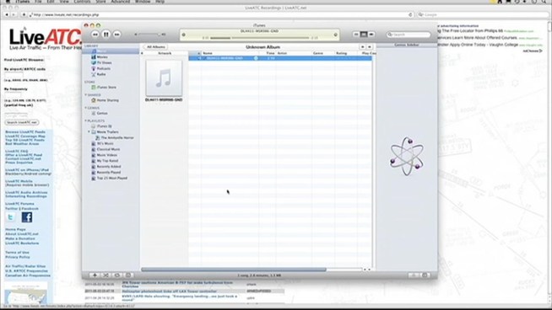Screen dimensions: 552x310
Task: Go to the previous album arrow
Action: tap(363, 46)
